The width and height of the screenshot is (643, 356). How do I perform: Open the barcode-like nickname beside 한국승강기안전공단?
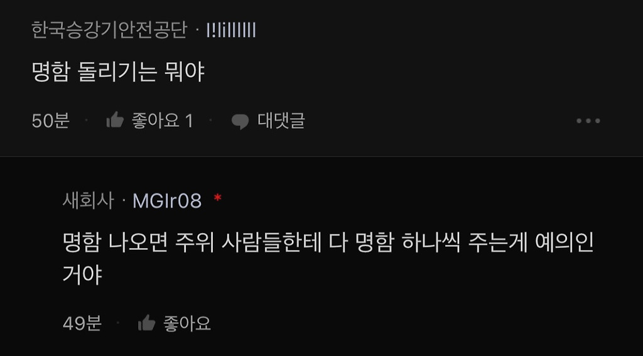point(231,30)
